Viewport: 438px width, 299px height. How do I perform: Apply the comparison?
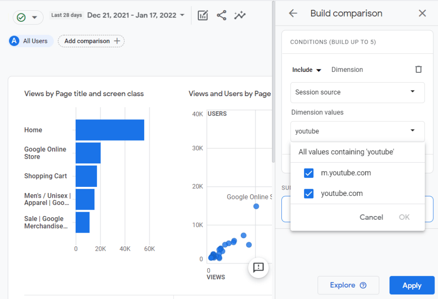[411, 285]
